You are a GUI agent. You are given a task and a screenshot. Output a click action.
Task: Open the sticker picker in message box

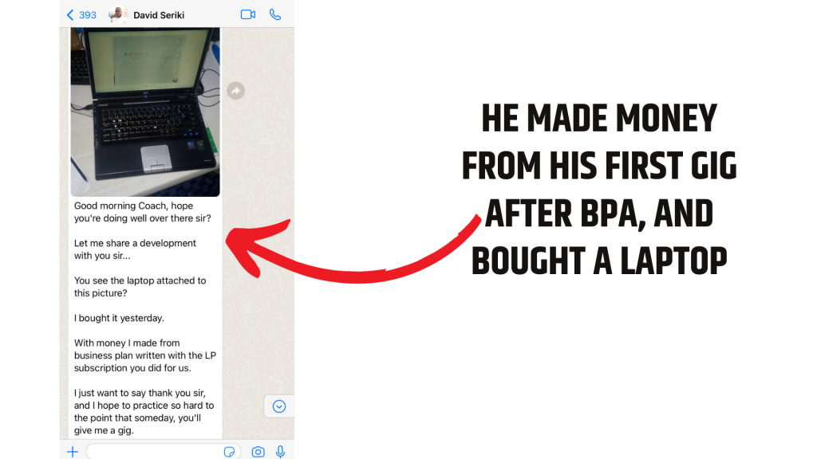click(229, 452)
